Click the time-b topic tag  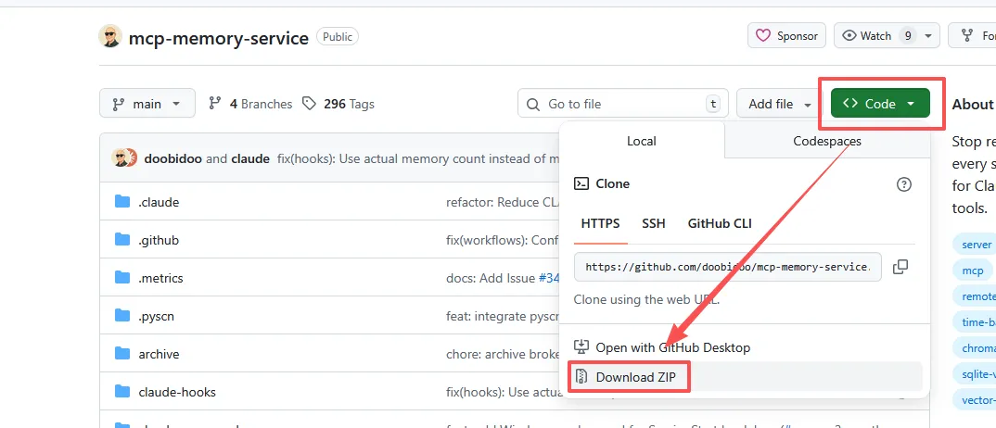(x=977, y=322)
